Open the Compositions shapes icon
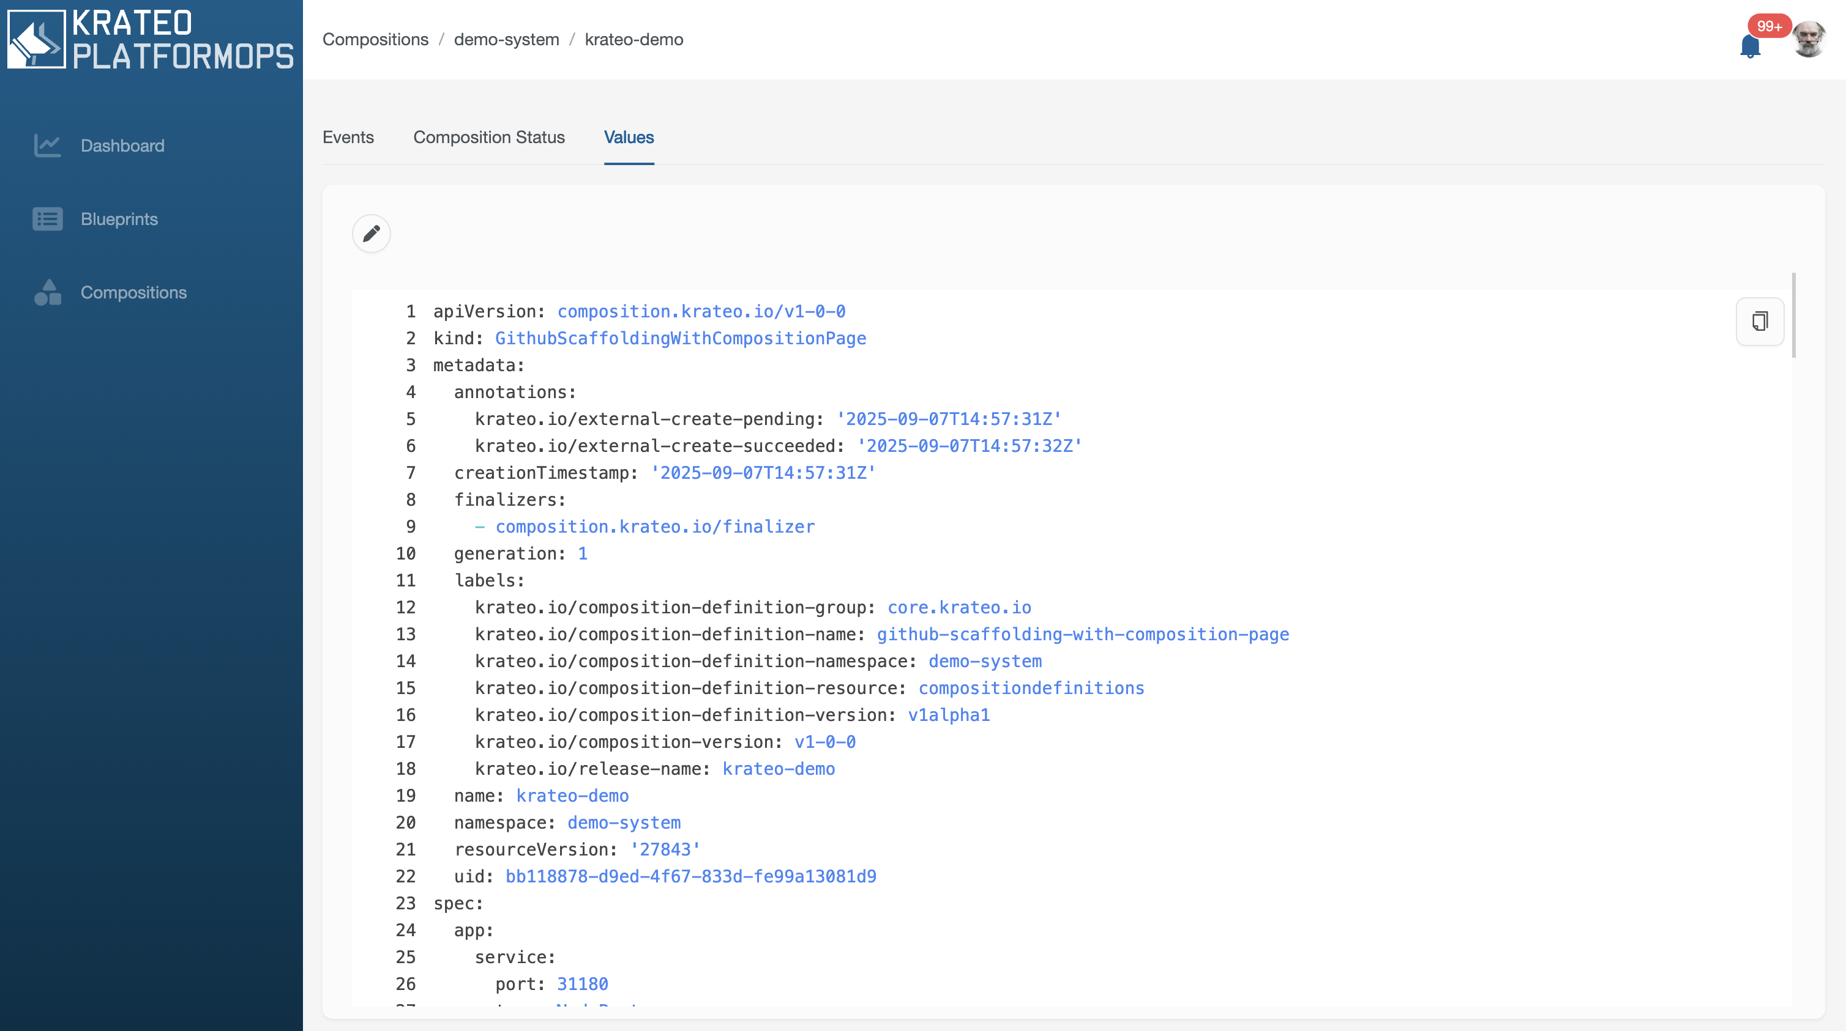Screen dimensions: 1846x1031 (47, 292)
